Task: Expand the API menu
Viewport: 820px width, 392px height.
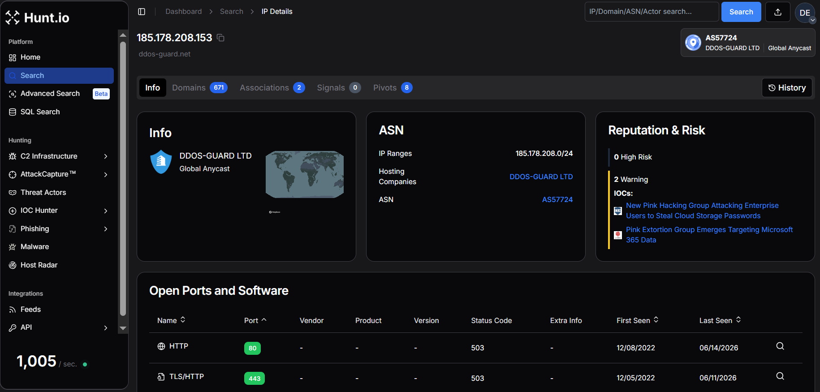Action: click(x=59, y=327)
